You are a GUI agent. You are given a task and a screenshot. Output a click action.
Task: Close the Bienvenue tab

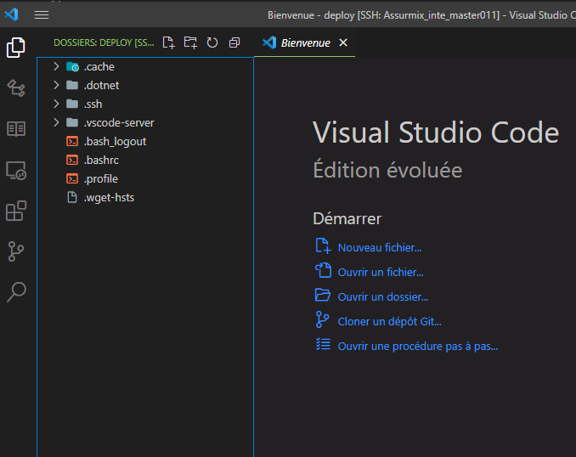coord(343,42)
